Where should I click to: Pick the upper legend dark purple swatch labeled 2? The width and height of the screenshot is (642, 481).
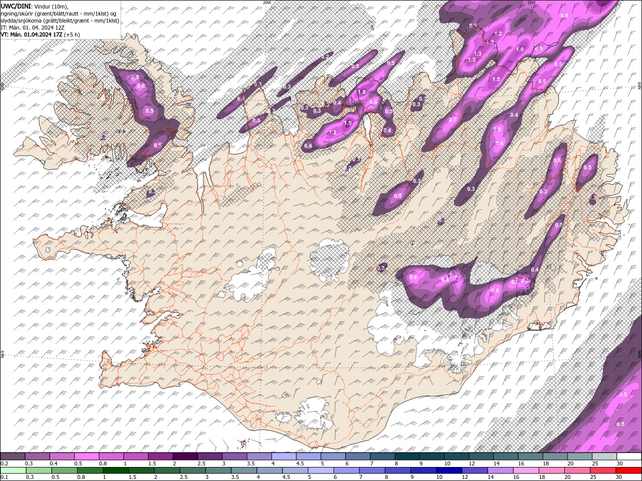pos(185,456)
